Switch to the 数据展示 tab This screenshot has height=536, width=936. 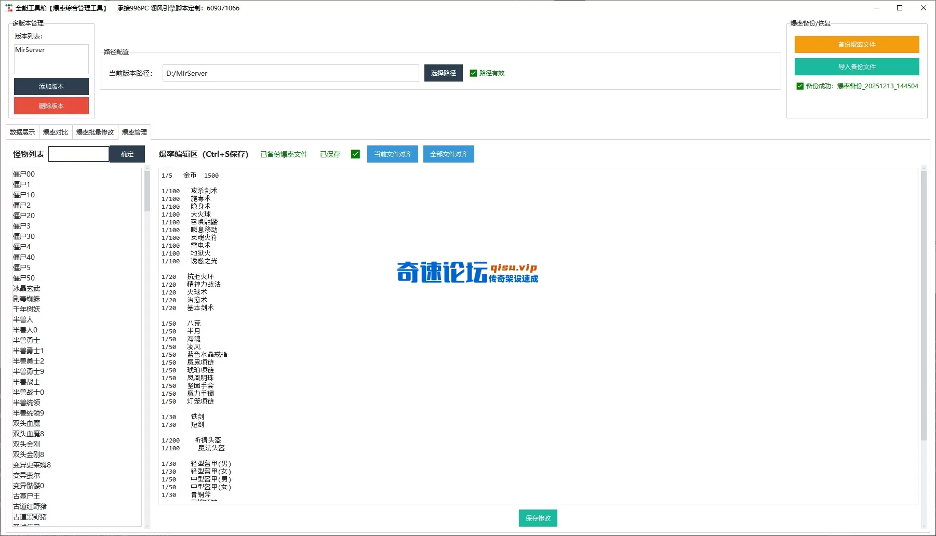point(22,132)
